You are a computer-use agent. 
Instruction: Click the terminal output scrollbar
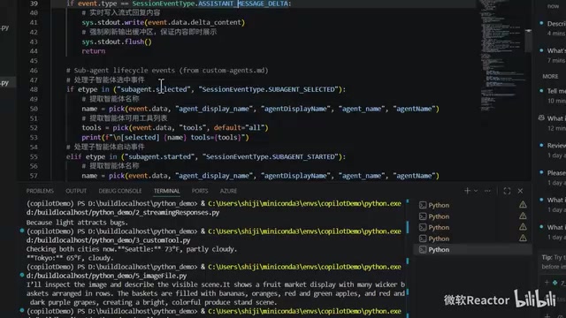(408, 227)
